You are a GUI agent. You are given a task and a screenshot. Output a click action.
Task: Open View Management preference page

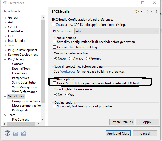pyautogui.click(x=25, y=87)
